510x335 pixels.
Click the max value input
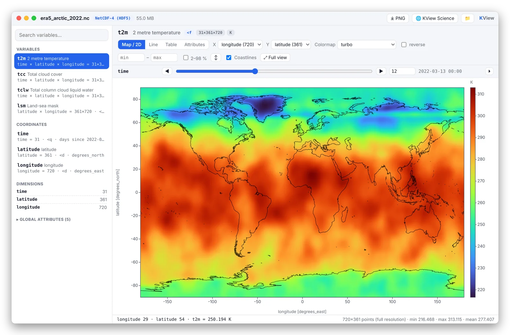point(164,57)
